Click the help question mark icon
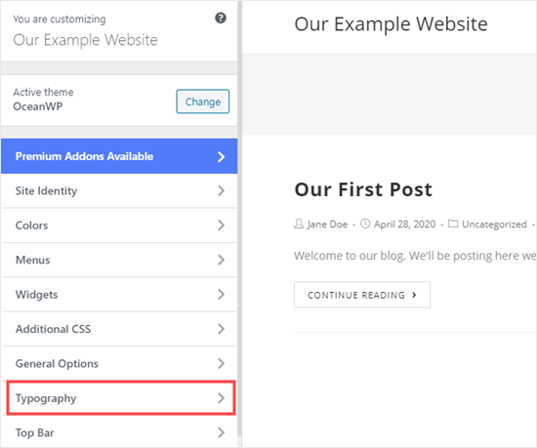 pyautogui.click(x=221, y=18)
